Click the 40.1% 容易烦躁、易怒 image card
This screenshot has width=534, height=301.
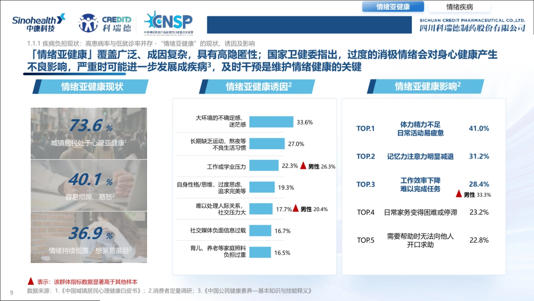tap(89, 185)
